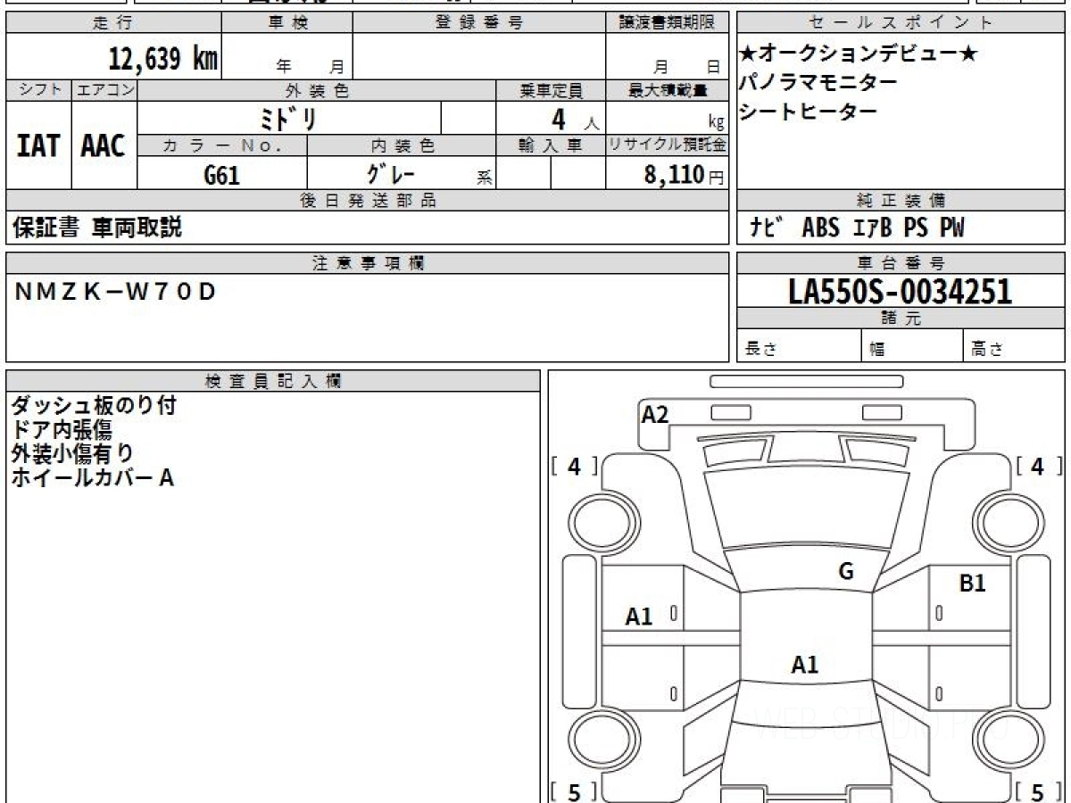The image size is (1071, 803).
Task: Click the 車検 column header
Action: click(x=287, y=23)
